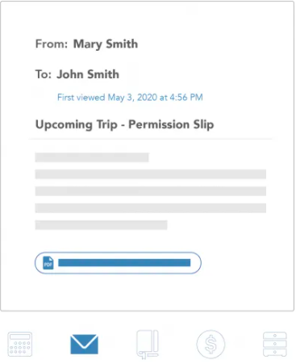This screenshot has height=364, width=296.
Task: Open the attached PDF's blue filename bar
Action: tap(124, 263)
